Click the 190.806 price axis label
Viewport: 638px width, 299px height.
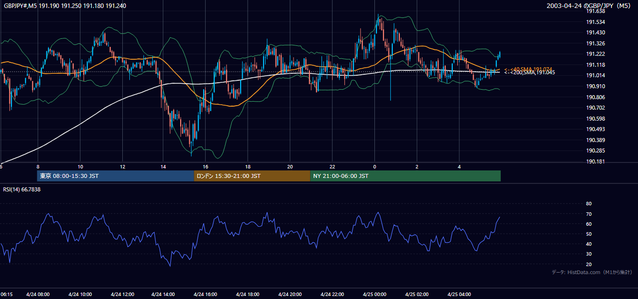click(597, 97)
